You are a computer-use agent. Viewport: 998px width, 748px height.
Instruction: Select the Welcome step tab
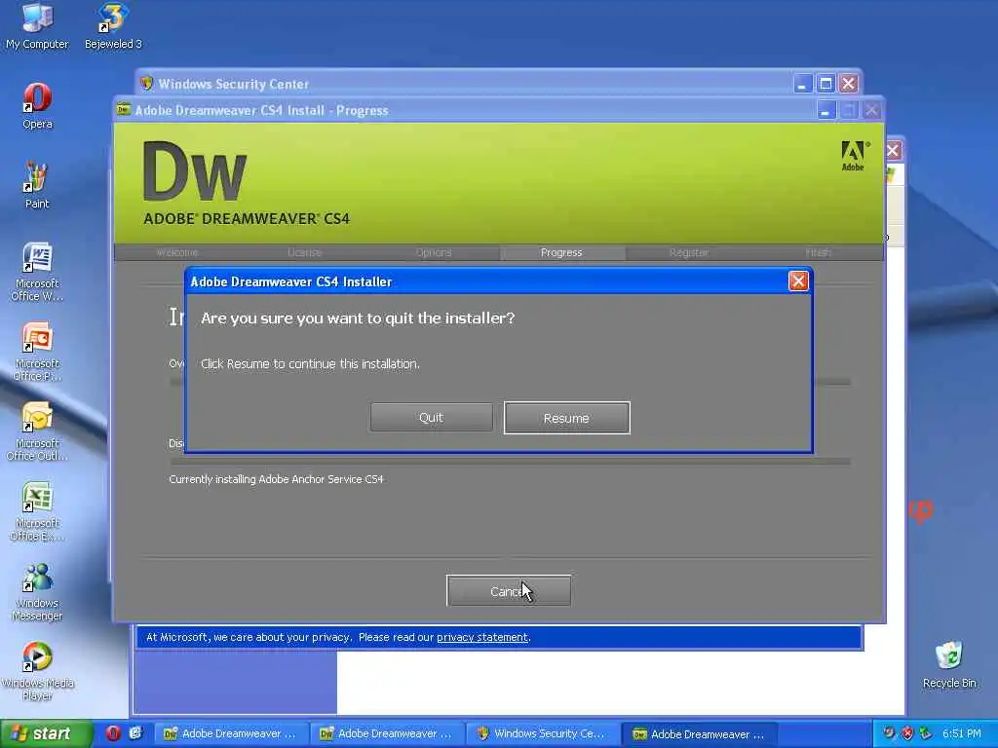[177, 252]
